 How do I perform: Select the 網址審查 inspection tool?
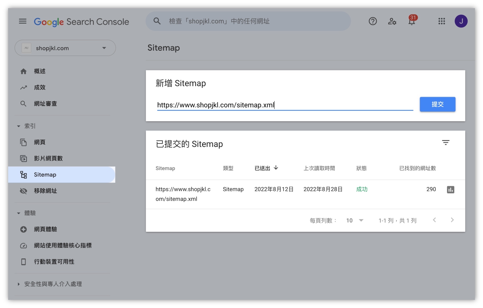click(45, 104)
